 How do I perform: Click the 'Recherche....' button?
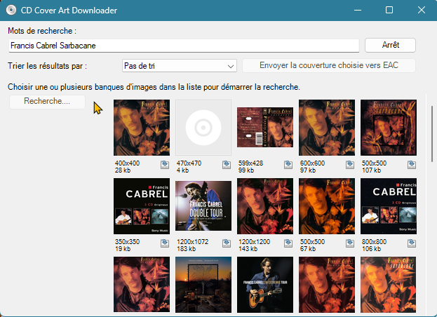(x=47, y=102)
